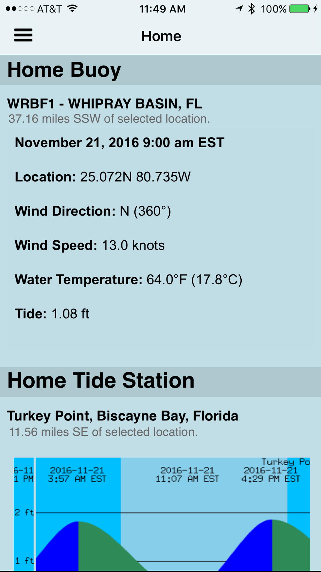Tap the battery indicator icon

click(x=300, y=9)
